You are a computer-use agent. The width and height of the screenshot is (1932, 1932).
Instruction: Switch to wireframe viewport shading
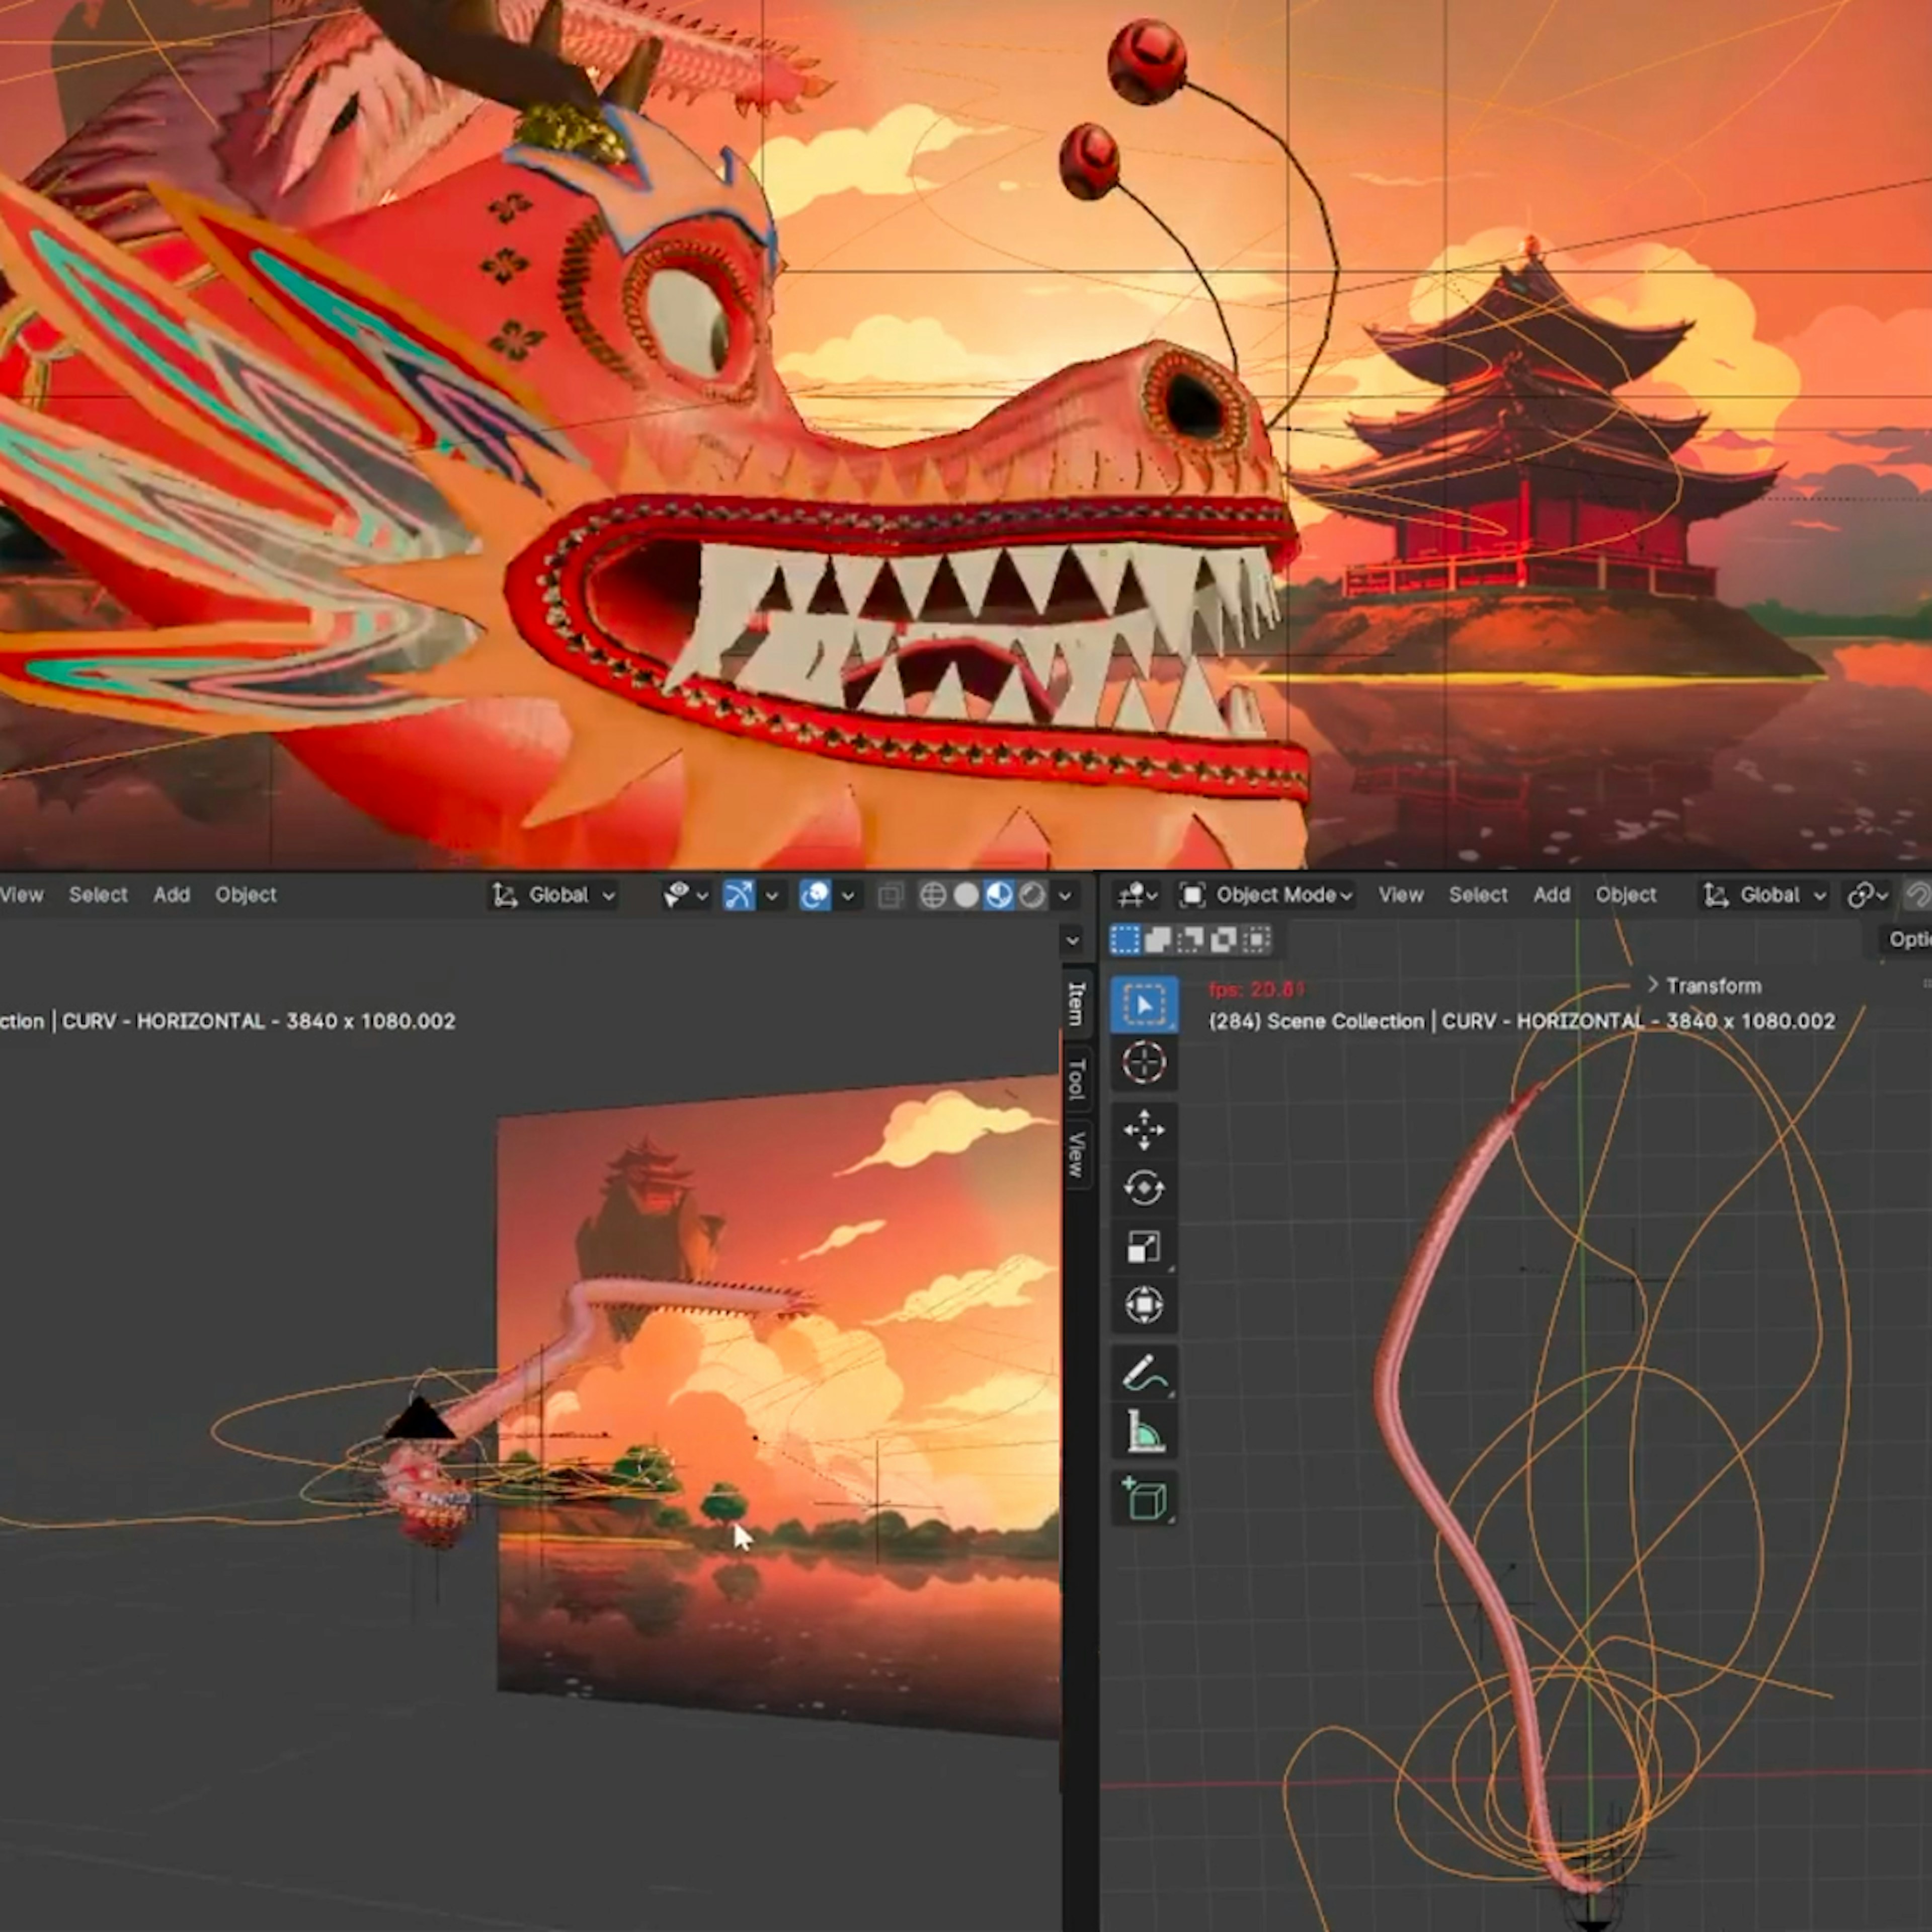(x=932, y=895)
